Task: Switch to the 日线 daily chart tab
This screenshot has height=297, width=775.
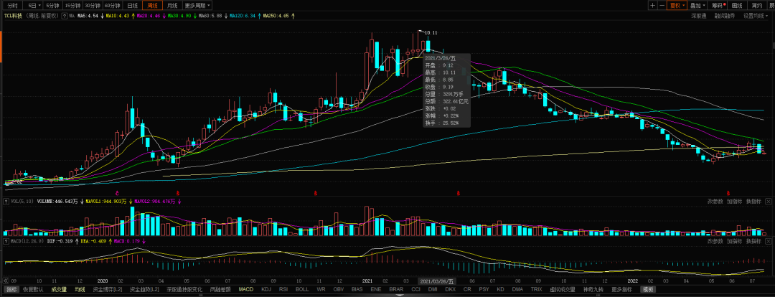Action: point(132,6)
